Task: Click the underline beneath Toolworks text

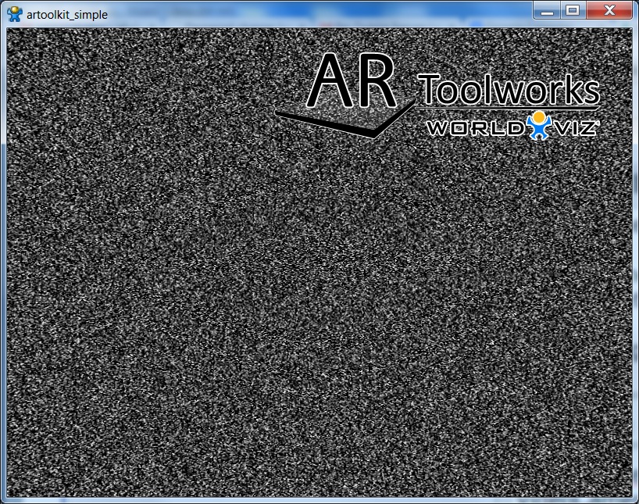Action: 509,106
